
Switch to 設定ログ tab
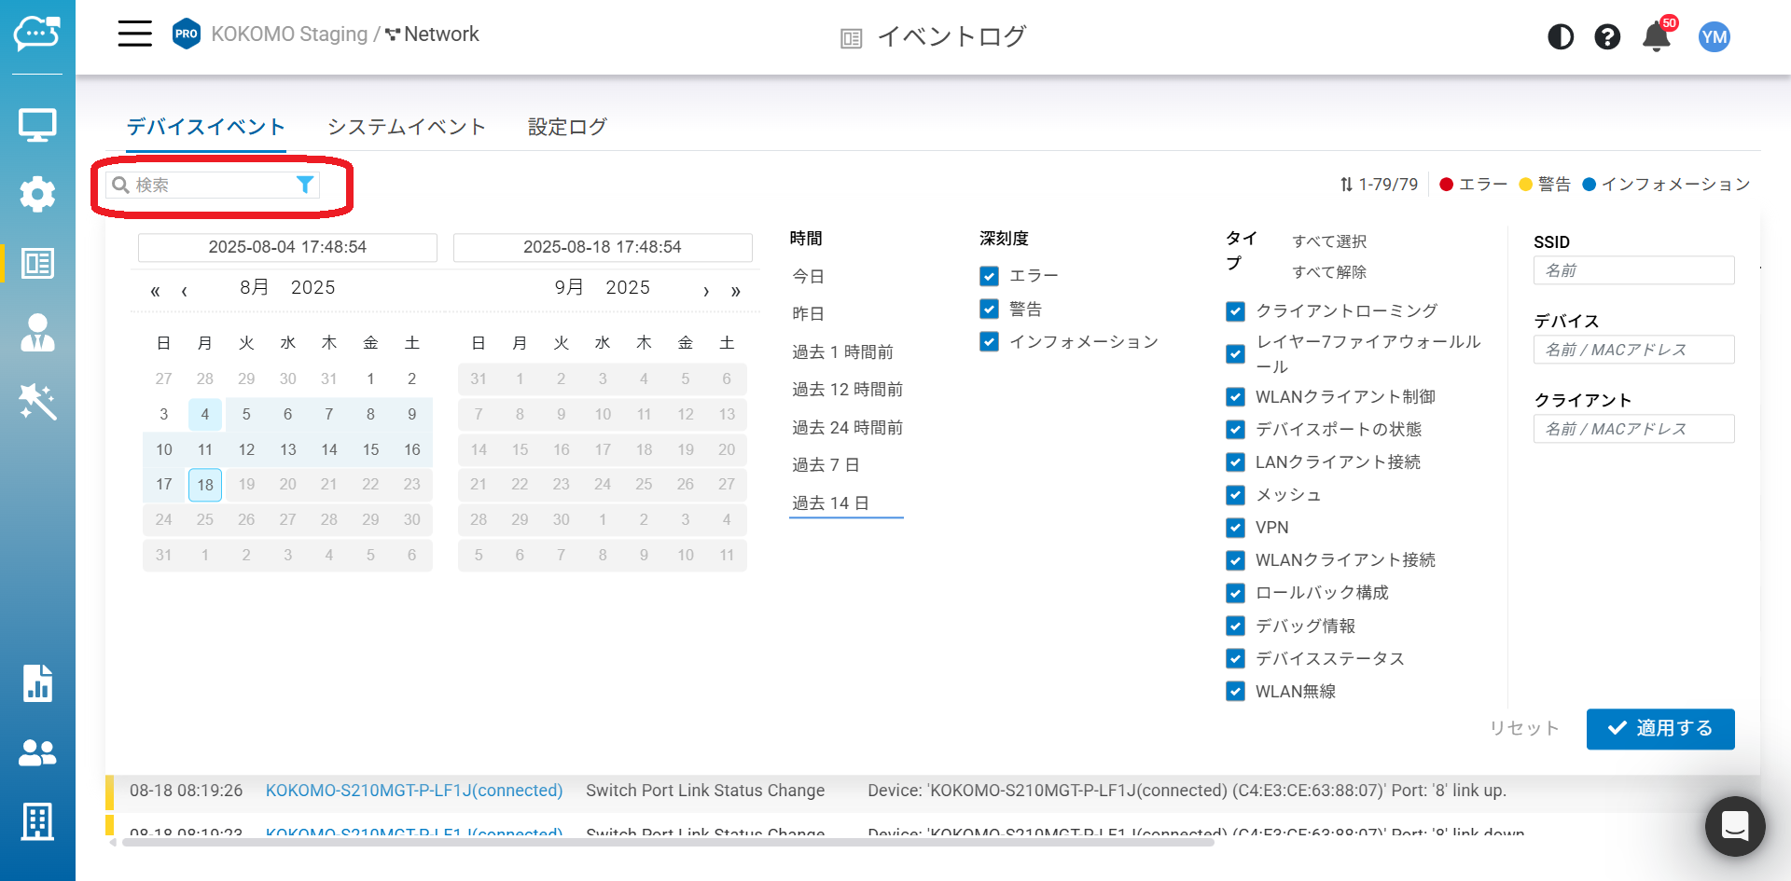[x=567, y=127]
